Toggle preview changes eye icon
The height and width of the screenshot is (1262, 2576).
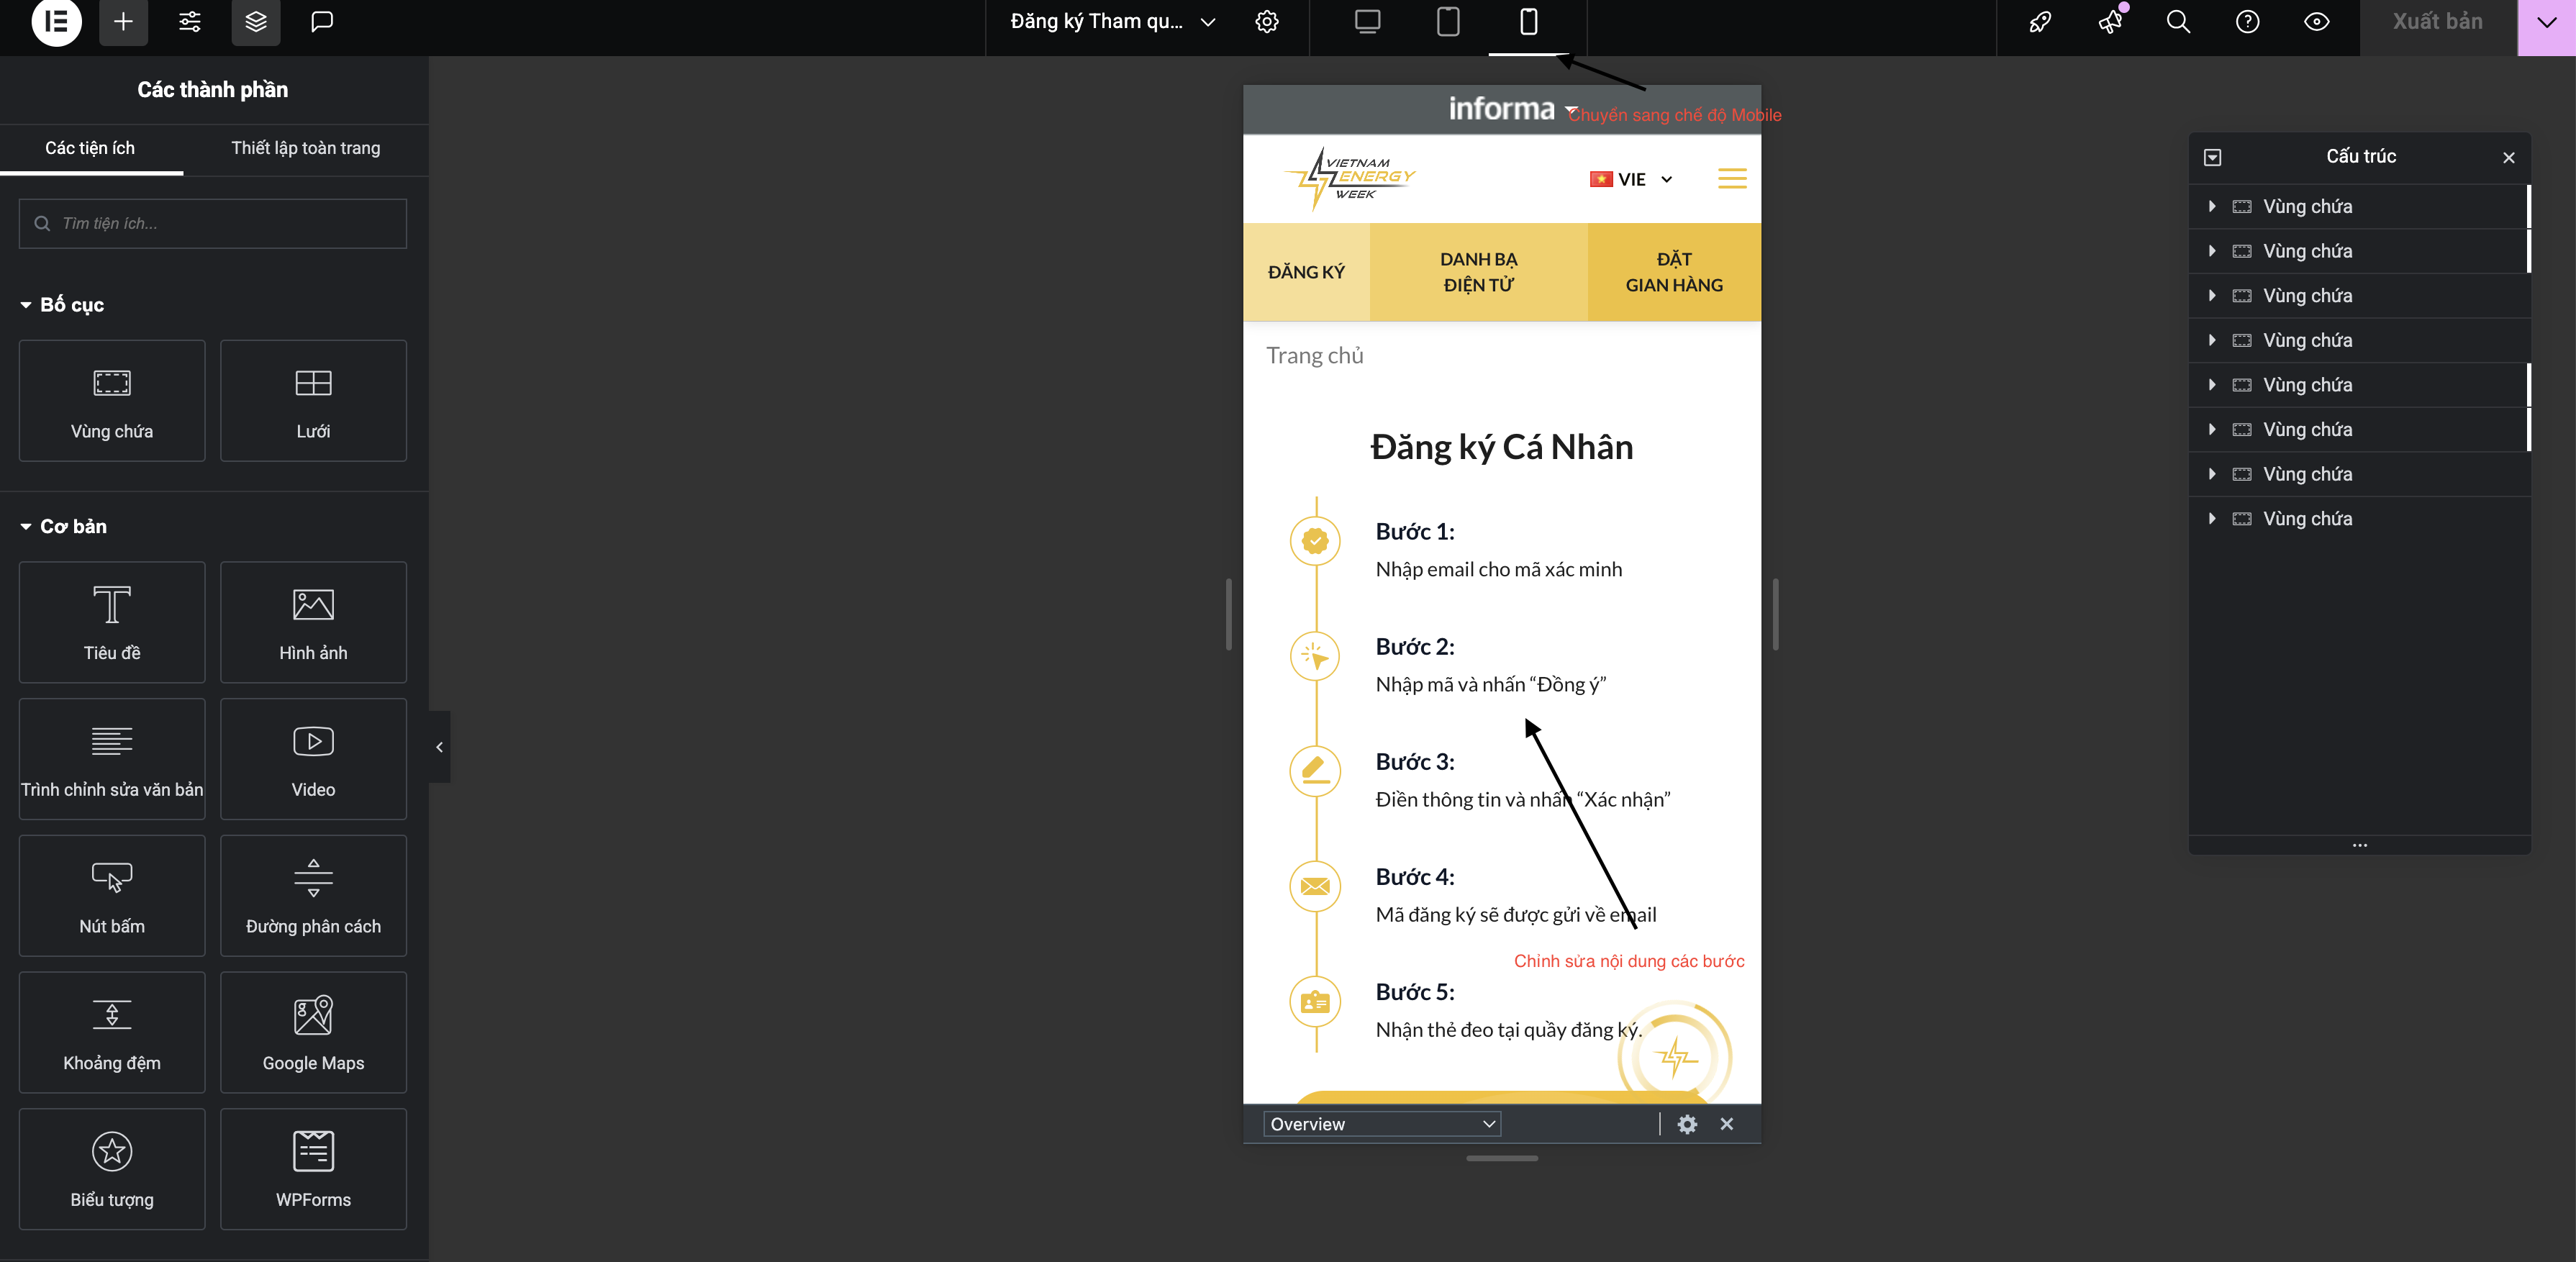[2317, 22]
